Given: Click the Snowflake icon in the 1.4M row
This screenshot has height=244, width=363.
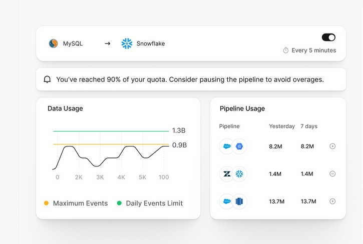Looking at the screenshot, I should click(239, 173).
